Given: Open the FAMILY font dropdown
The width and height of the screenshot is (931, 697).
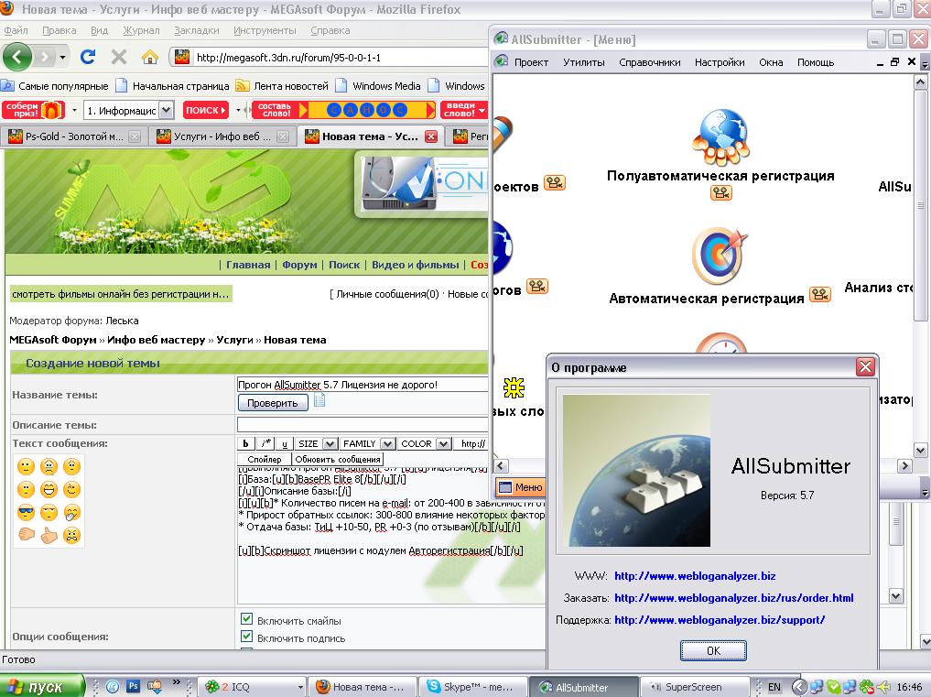Looking at the screenshot, I should pyautogui.click(x=367, y=443).
